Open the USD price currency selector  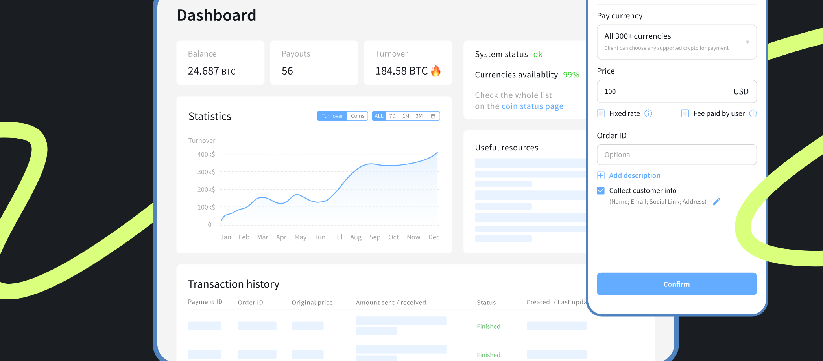[x=741, y=91]
